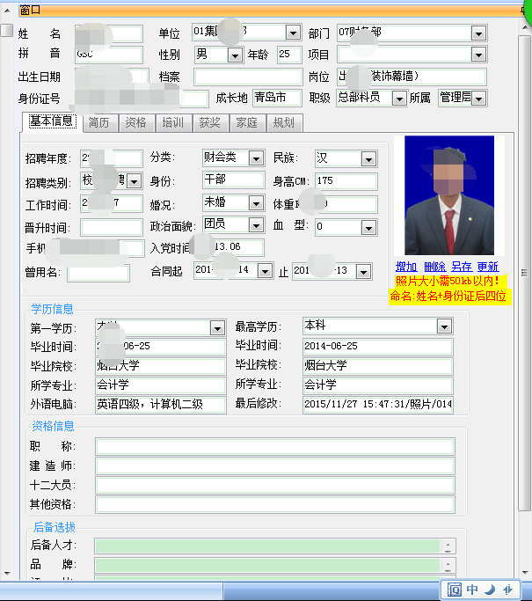Click the left panel scroll up arrow
Image resolution: width=532 pixels, height=601 pixels.
coord(7,11)
